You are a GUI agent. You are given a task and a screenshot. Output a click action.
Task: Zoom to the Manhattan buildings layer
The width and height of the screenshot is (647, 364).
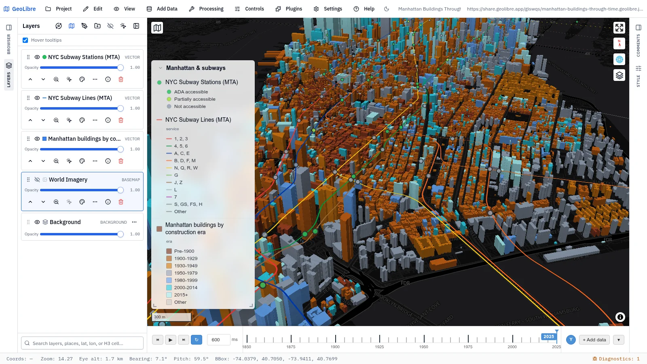[56, 161]
